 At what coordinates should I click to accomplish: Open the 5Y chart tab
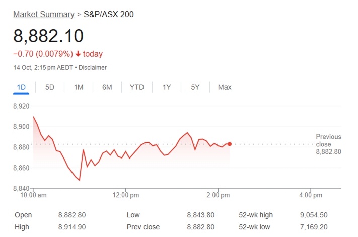coord(195,87)
